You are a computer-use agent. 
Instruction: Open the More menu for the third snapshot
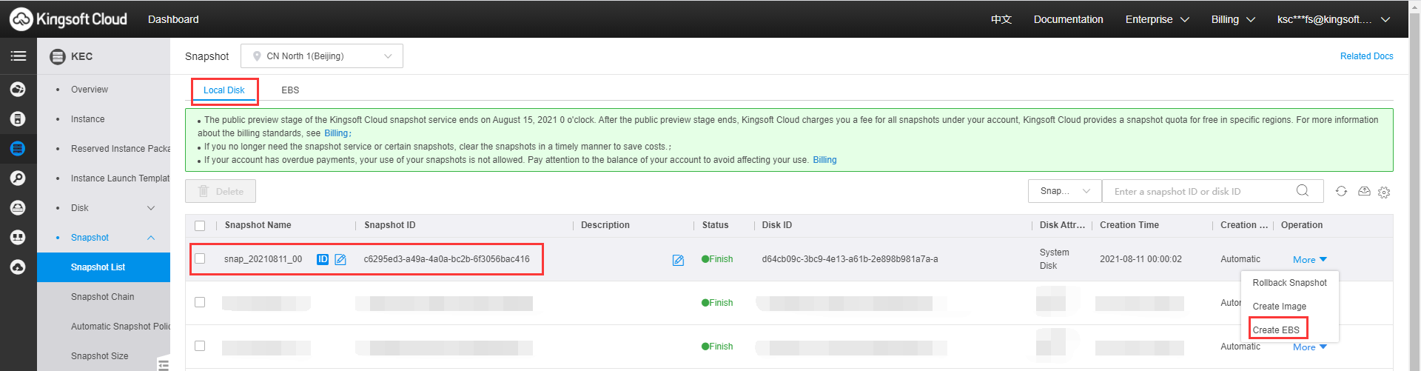pos(1309,347)
